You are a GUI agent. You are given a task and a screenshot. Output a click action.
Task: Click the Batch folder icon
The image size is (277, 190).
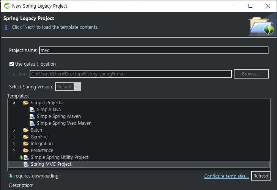click(26, 130)
